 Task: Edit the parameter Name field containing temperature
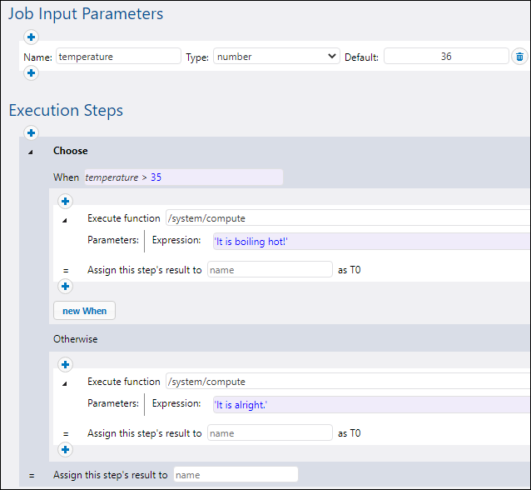[118, 57]
